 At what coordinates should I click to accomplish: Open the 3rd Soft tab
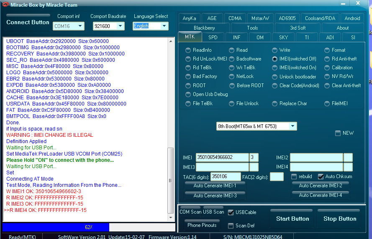tap(298, 28)
